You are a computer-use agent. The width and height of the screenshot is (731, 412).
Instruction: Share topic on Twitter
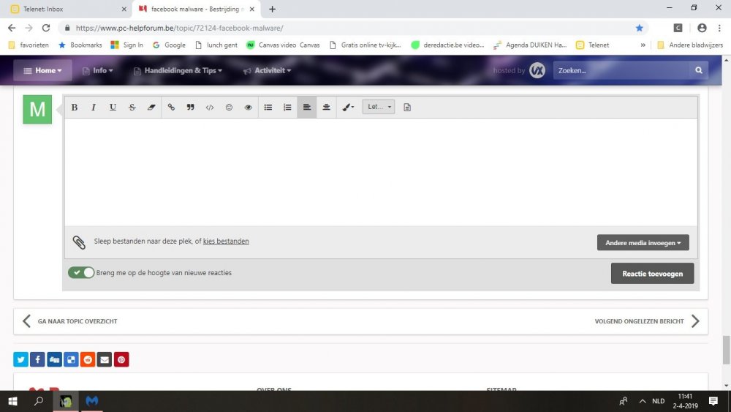point(20,360)
